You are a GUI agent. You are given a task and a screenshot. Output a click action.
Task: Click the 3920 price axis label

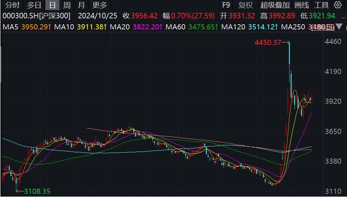tap(333, 101)
